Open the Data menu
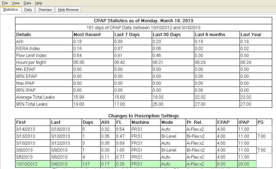This screenshot has height=169, width=276. [27, 3]
